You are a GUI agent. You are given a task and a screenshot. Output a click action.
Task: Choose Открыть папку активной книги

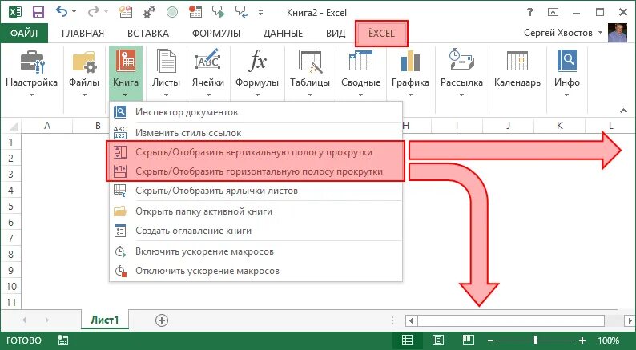(256, 211)
